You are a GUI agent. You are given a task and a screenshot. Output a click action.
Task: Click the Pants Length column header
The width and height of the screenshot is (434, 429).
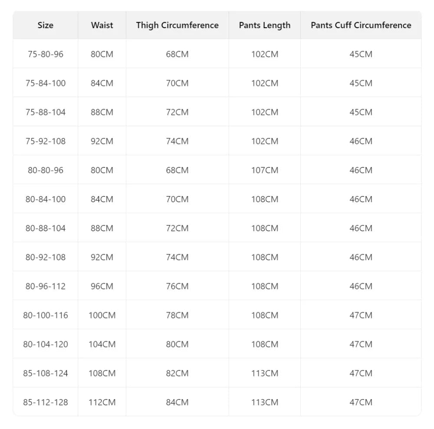point(265,25)
